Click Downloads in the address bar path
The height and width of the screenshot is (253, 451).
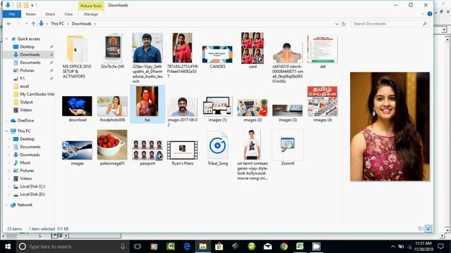coord(82,24)
